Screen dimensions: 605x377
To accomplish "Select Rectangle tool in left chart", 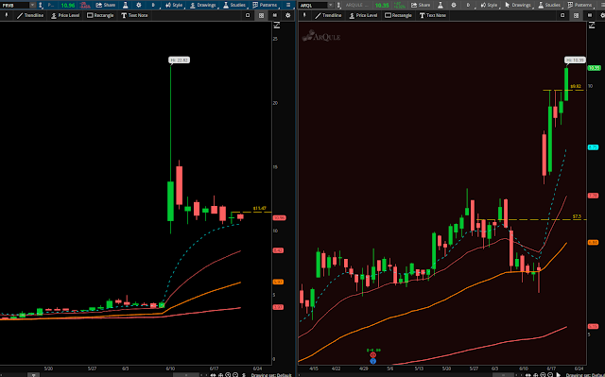I will (100, 15).
